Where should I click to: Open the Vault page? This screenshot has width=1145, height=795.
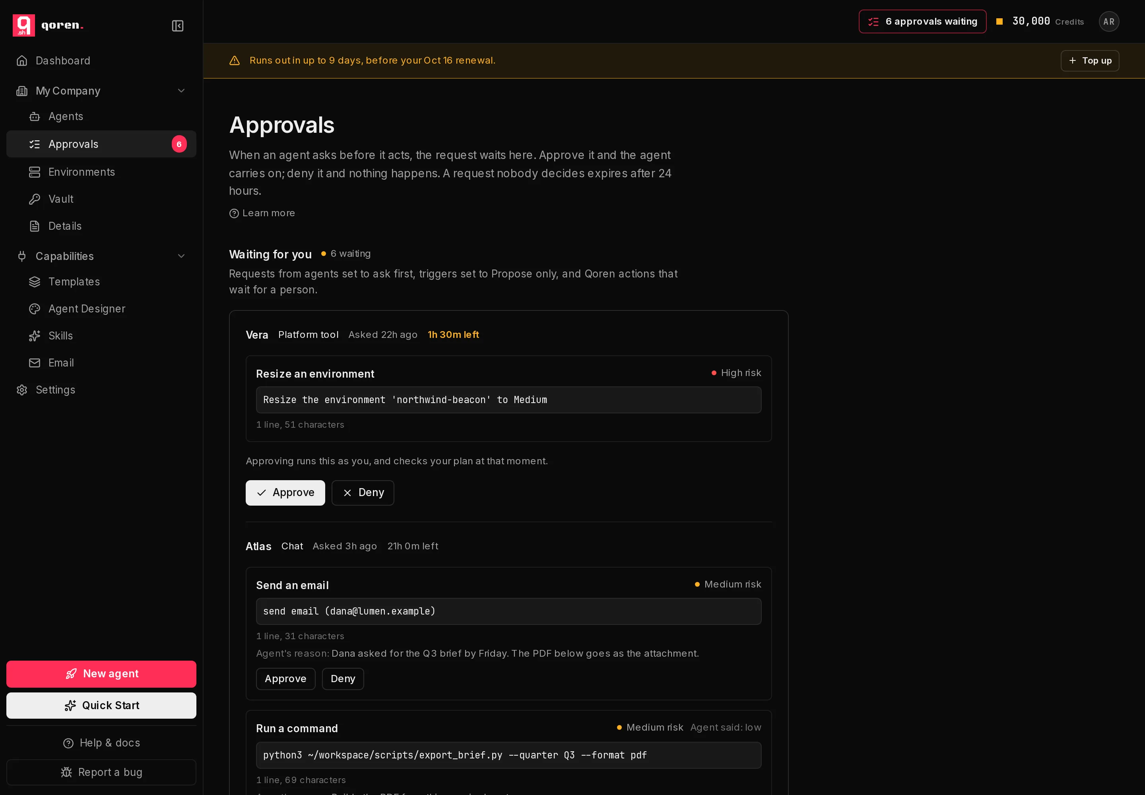click(x=101, y=199)
